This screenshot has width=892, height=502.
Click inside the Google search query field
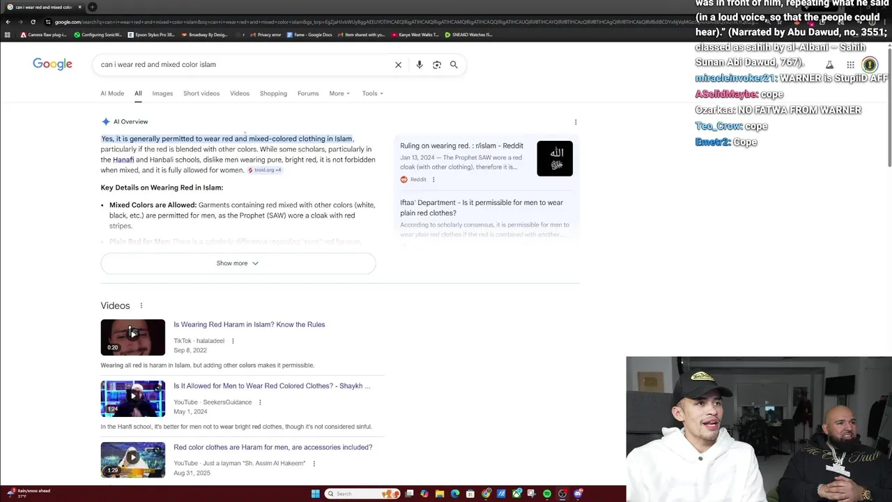pos(244,65)
